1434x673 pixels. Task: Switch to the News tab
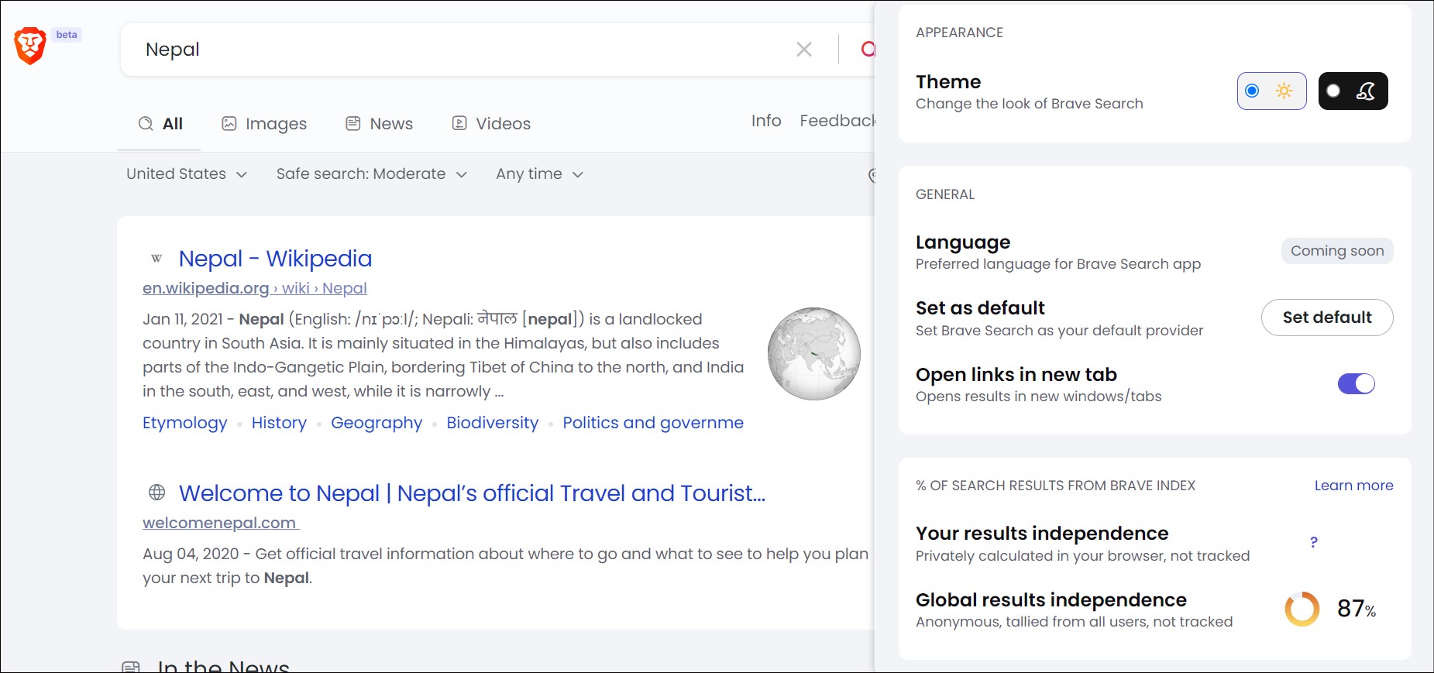(x=380, y=124)
